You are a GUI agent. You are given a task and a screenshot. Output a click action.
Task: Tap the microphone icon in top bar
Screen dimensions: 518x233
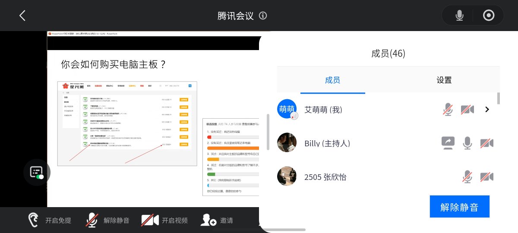(x=459, y=16)
